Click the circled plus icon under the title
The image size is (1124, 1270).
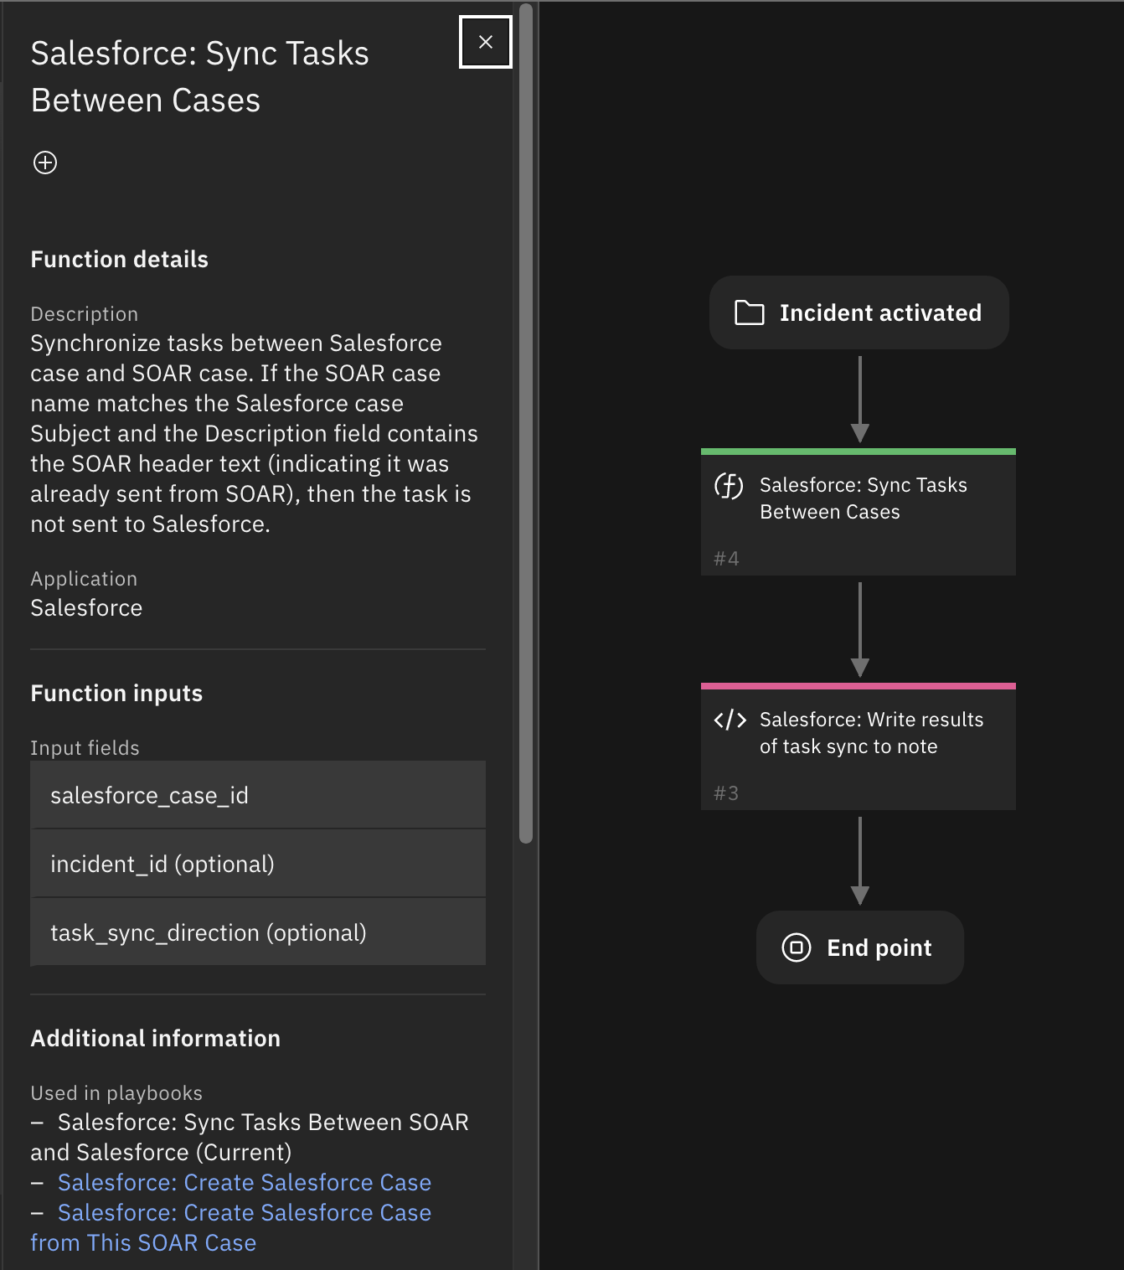45,163
